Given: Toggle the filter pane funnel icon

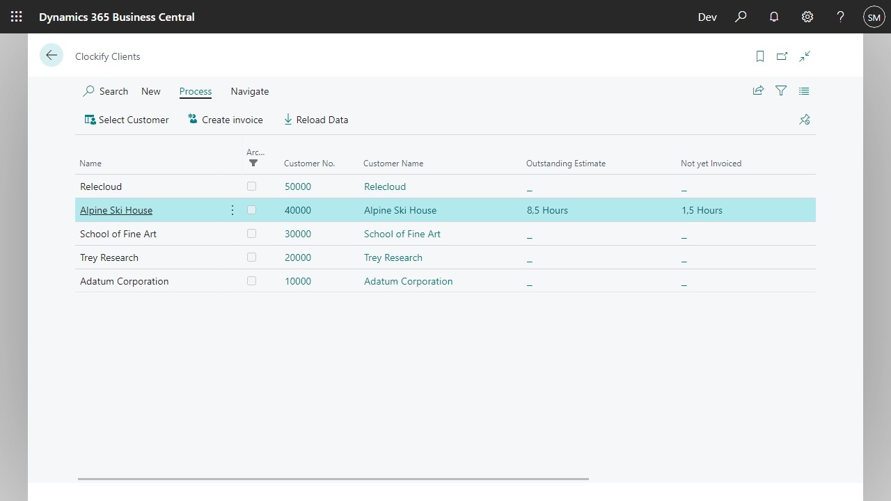Looking at the screenshot, I should click(781, 90).
